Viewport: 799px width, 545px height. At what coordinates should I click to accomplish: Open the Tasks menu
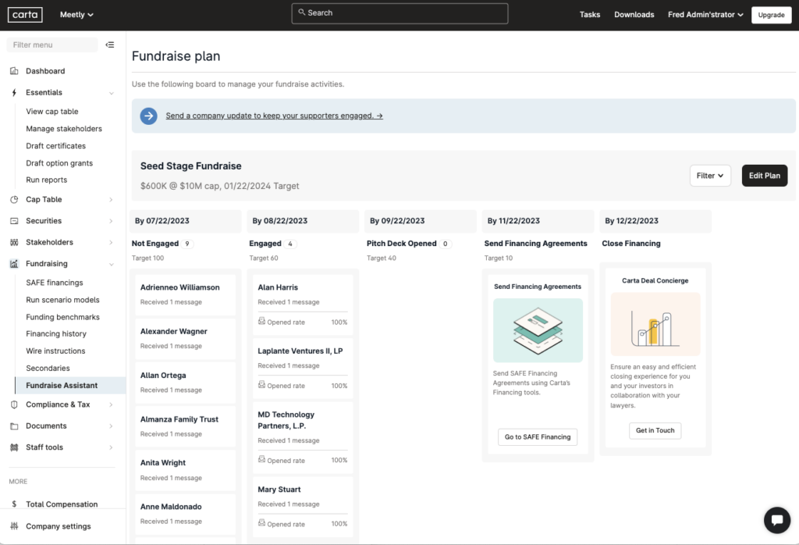(589, 14)
